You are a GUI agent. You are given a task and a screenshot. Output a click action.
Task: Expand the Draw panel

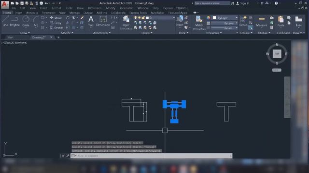(25, 33)
